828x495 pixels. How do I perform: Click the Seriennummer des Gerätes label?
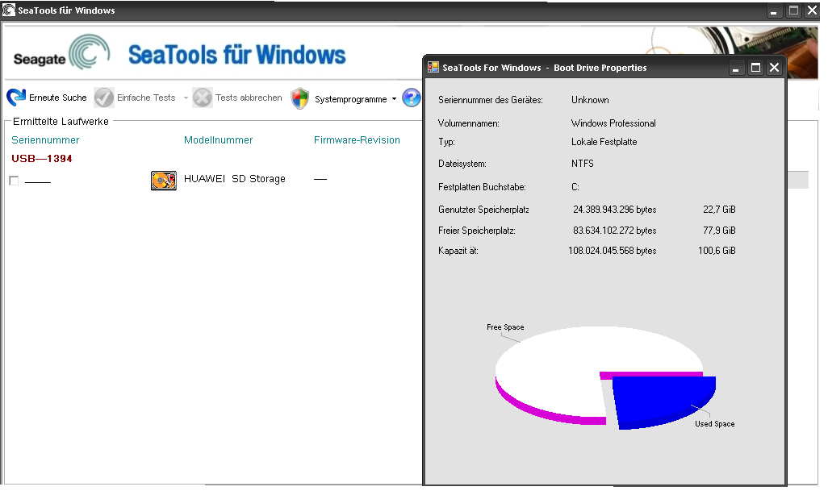point(491,100)
